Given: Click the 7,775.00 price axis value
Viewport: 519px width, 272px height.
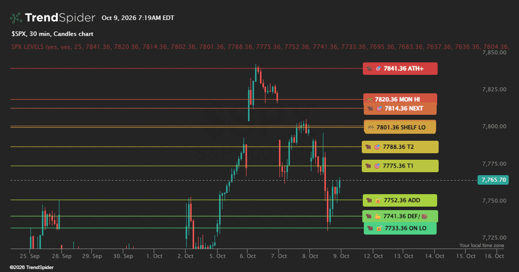Looking at the screenshot, I should click(x=494, y=164).
